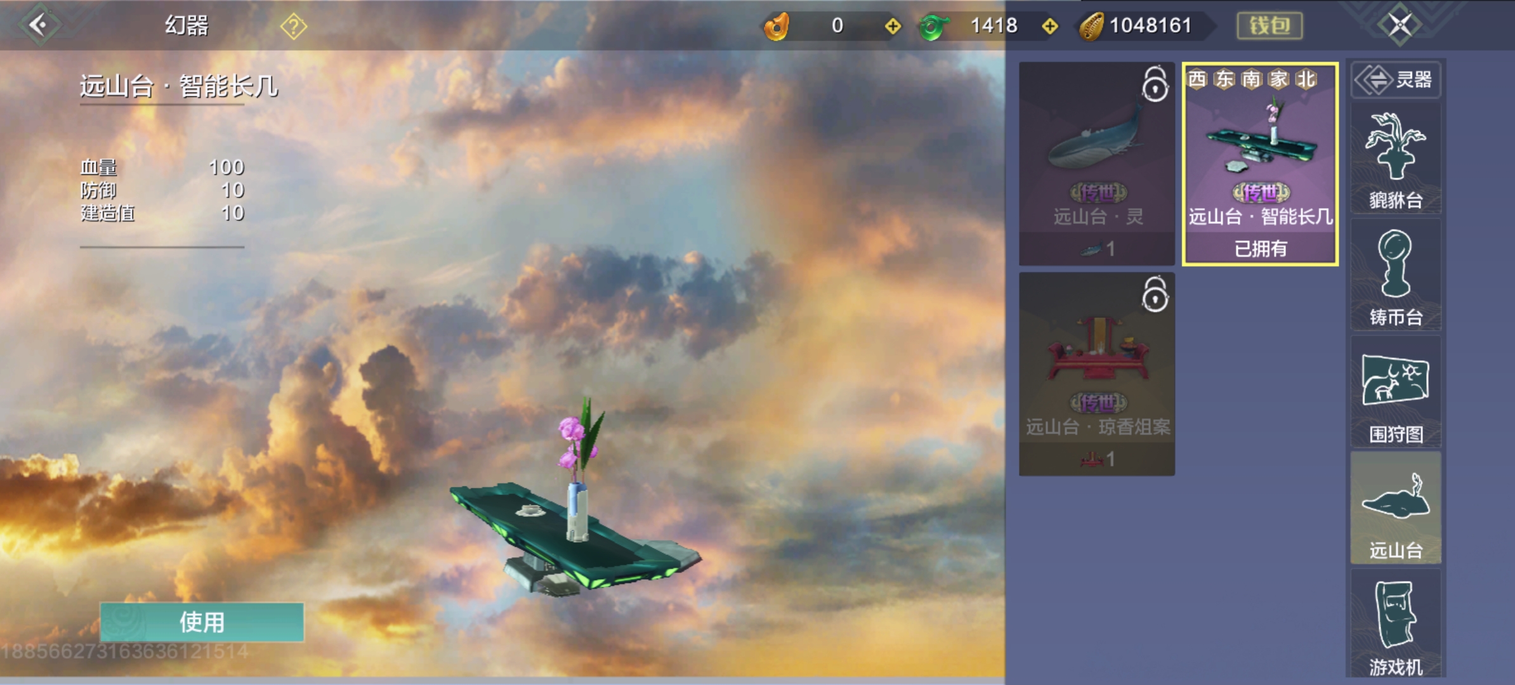Switch to 灵器 mode toggle

(1395, 80)
